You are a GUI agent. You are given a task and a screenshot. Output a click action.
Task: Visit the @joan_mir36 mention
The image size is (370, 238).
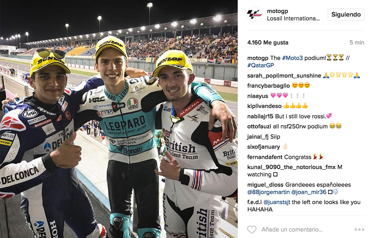click(309, 192)
